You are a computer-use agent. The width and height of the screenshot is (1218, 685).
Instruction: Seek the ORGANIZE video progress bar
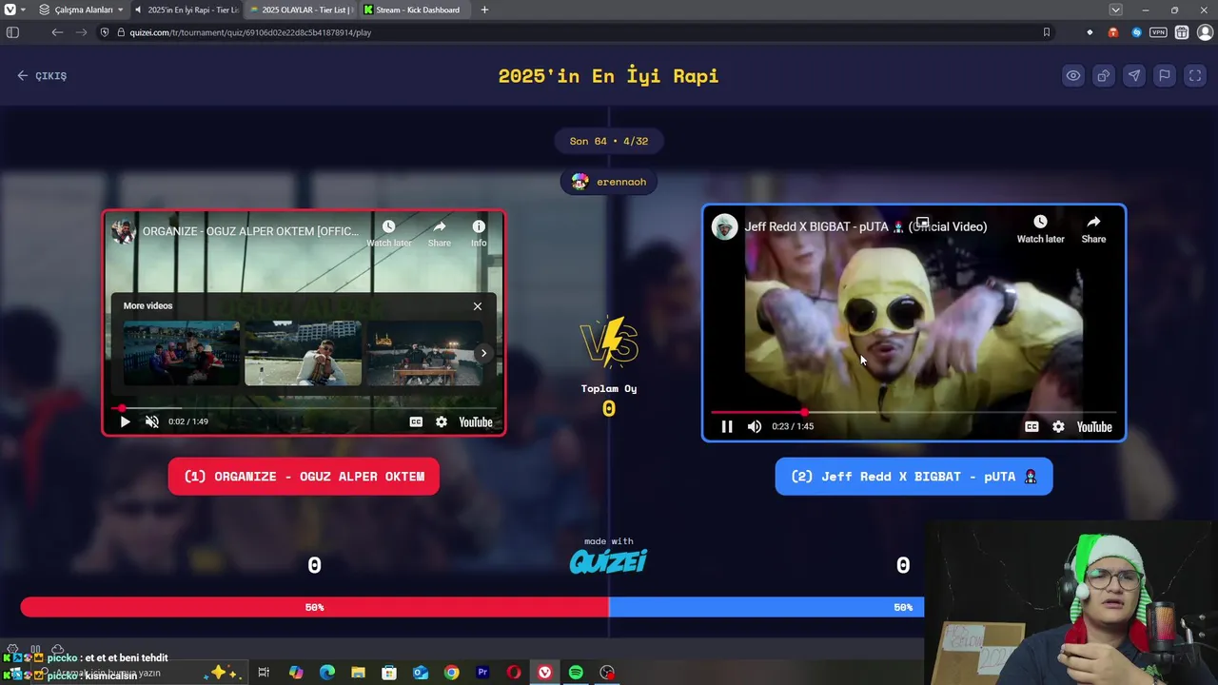[304, 408]
